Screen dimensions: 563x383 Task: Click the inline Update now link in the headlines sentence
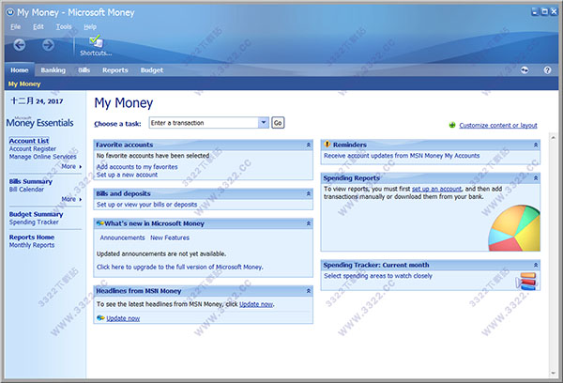click(256, 304)
